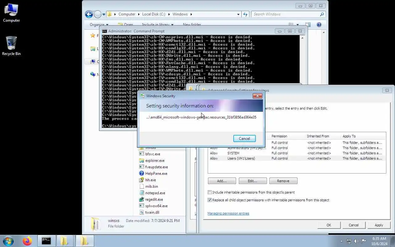The image size is (395, 247).
Task: Open the clock showing 6:35 AM
Action: coord(379,241)
